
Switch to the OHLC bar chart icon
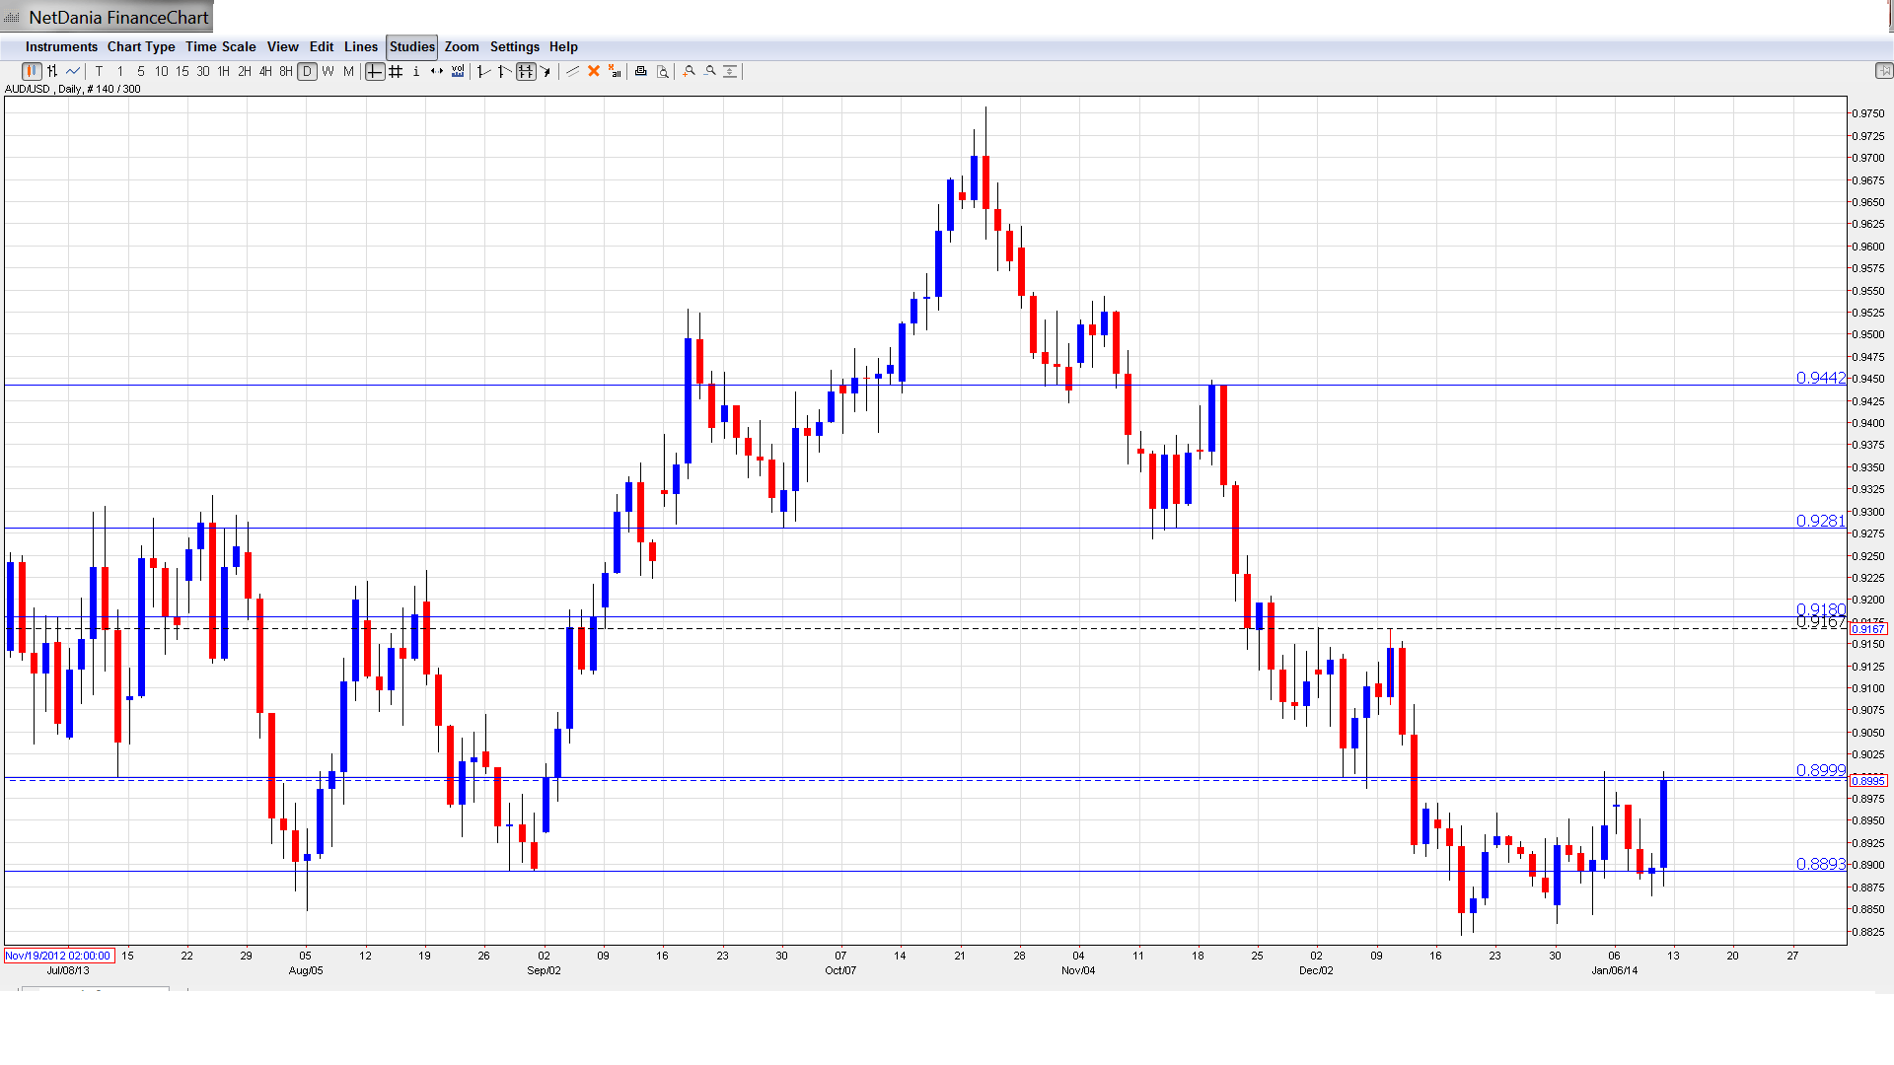pos(52,71)
